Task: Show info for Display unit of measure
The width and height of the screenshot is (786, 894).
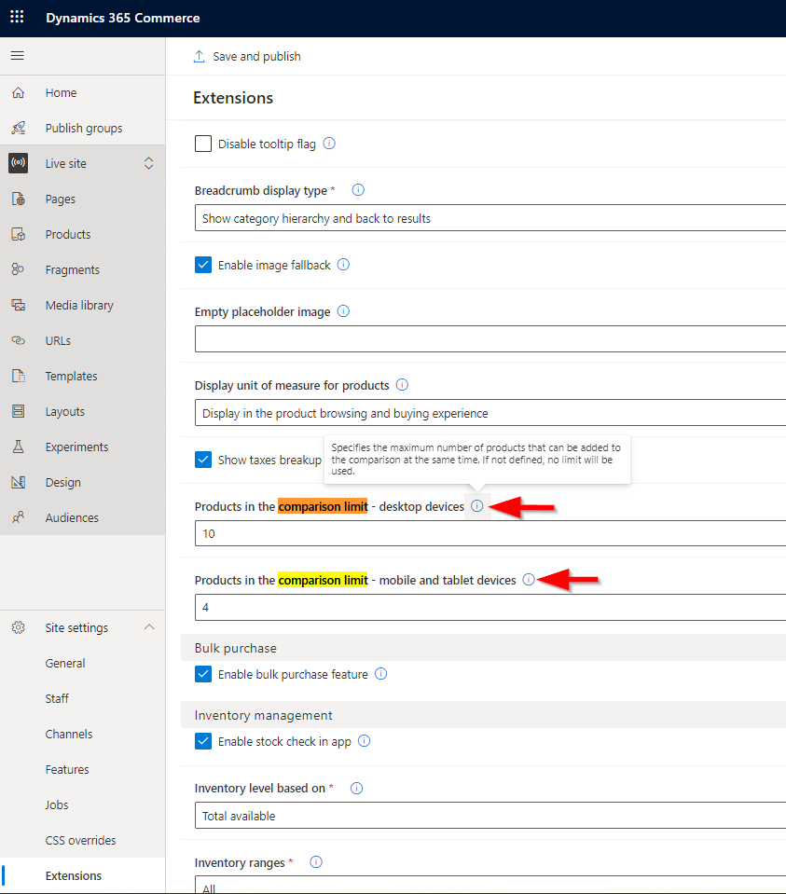Action: tap(402, 385)
